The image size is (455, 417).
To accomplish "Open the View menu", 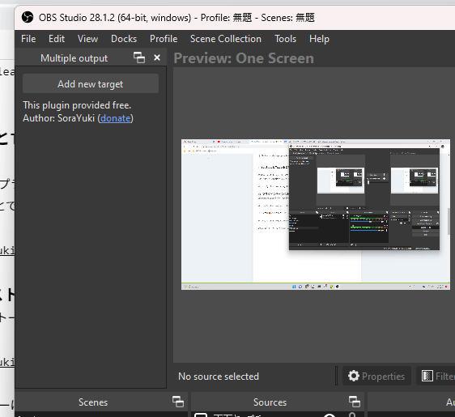I will click(x=87, y=39).
